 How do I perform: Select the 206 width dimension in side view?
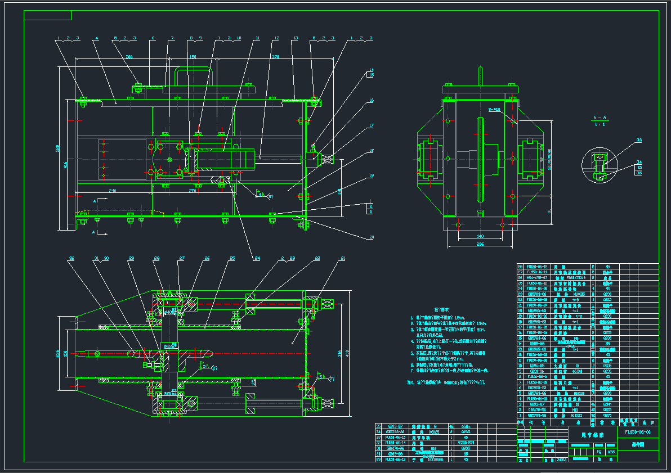click(x=480, y=244)
